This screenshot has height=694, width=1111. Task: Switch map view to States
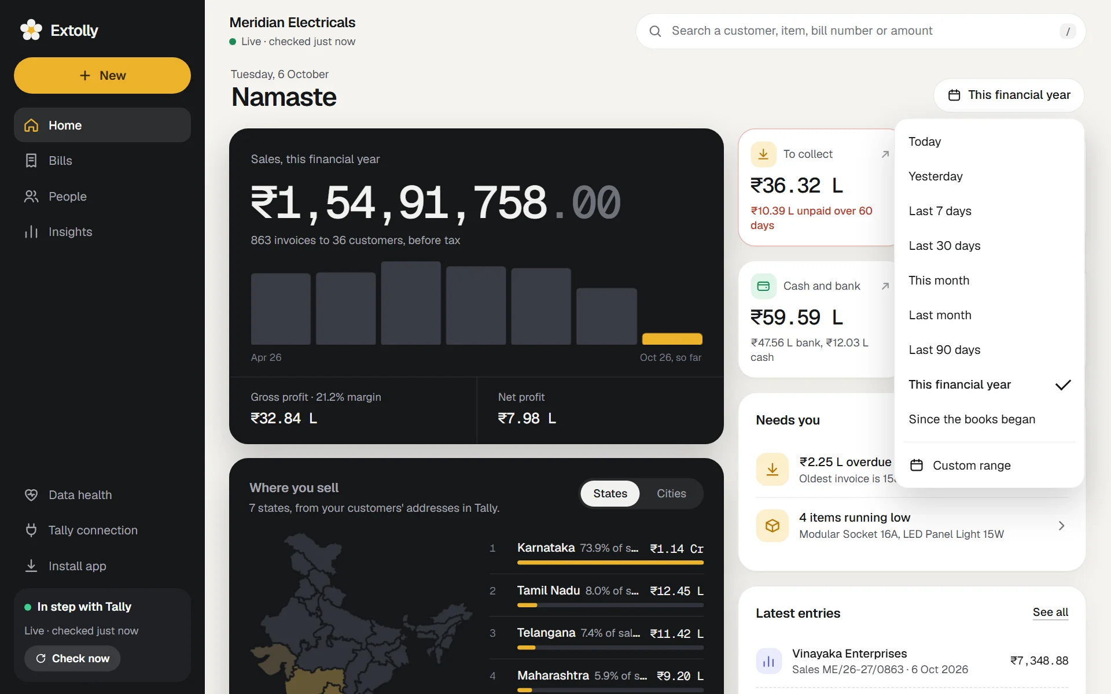click(610, 493)
